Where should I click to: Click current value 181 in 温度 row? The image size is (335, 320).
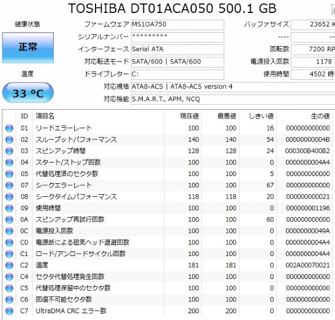(x=193, y=265)
